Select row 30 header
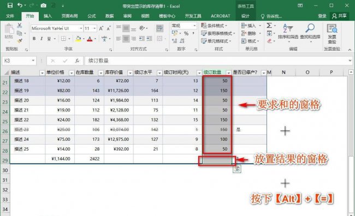Viewport: 355px width, 216px height. [5, 170]
